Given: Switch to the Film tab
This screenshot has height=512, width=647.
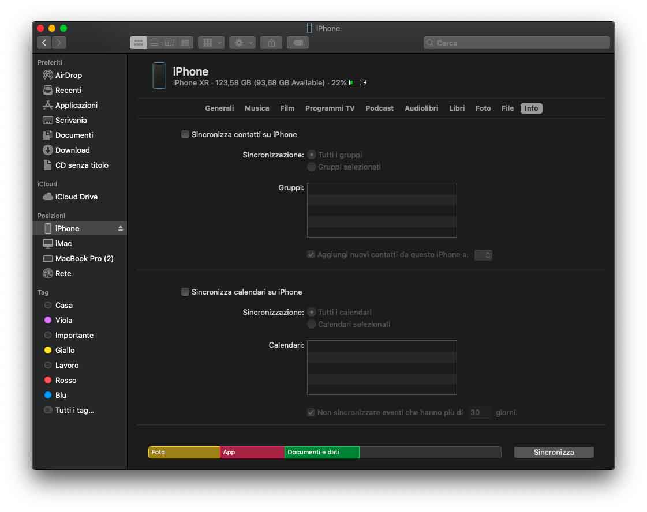Looking at the screenshot, I should (287, 108).
